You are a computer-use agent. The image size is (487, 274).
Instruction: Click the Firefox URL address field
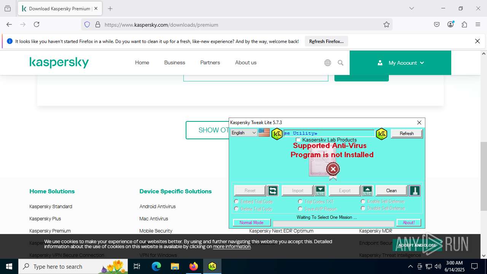pos(236,25)
